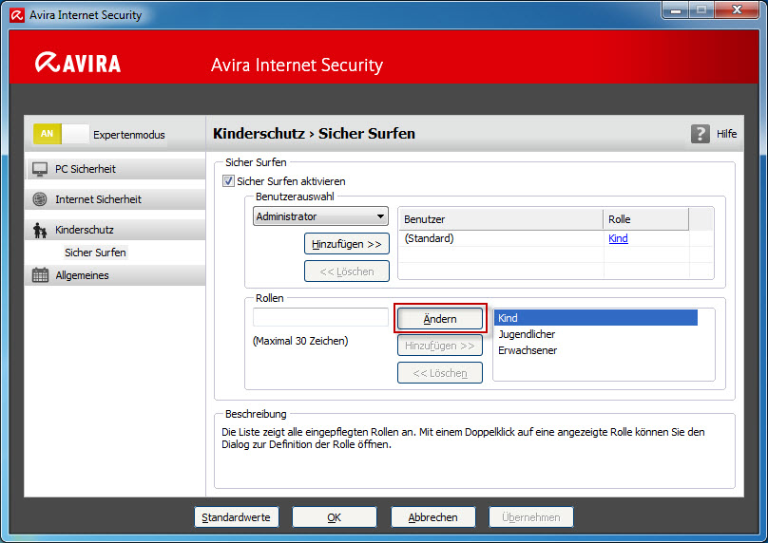Toggle the Expertenmodus AN switch
768x543 pixels.
(x=61, y=134)
